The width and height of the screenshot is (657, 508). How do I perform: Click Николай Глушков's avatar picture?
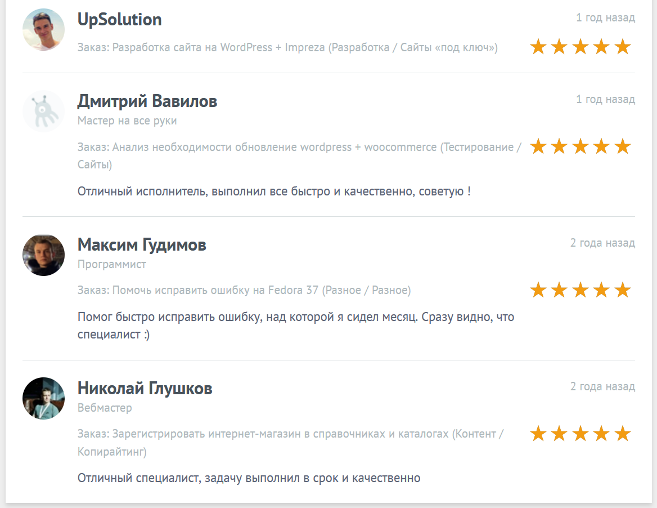pyautogui.click(x=43, y=398)
